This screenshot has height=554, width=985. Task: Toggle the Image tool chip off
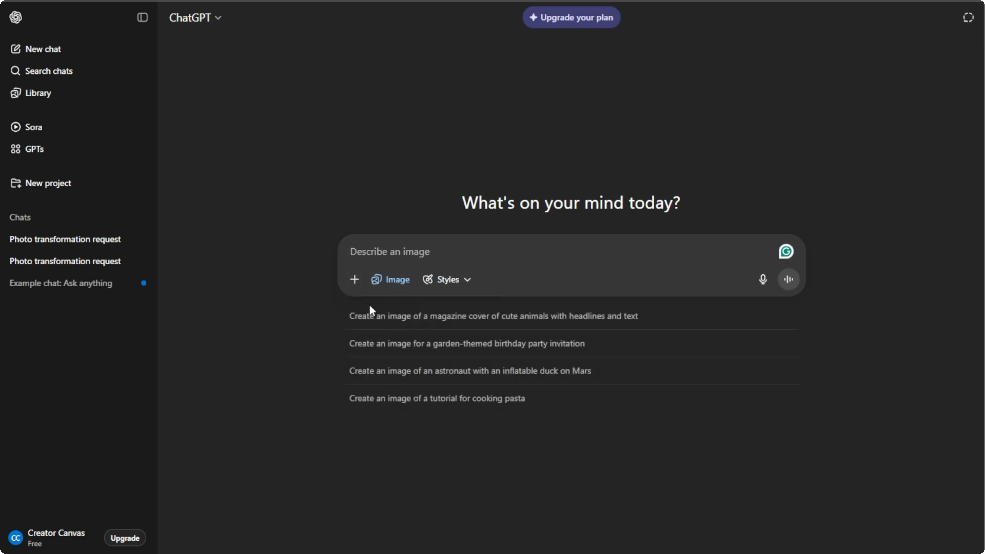pos(391,279)
